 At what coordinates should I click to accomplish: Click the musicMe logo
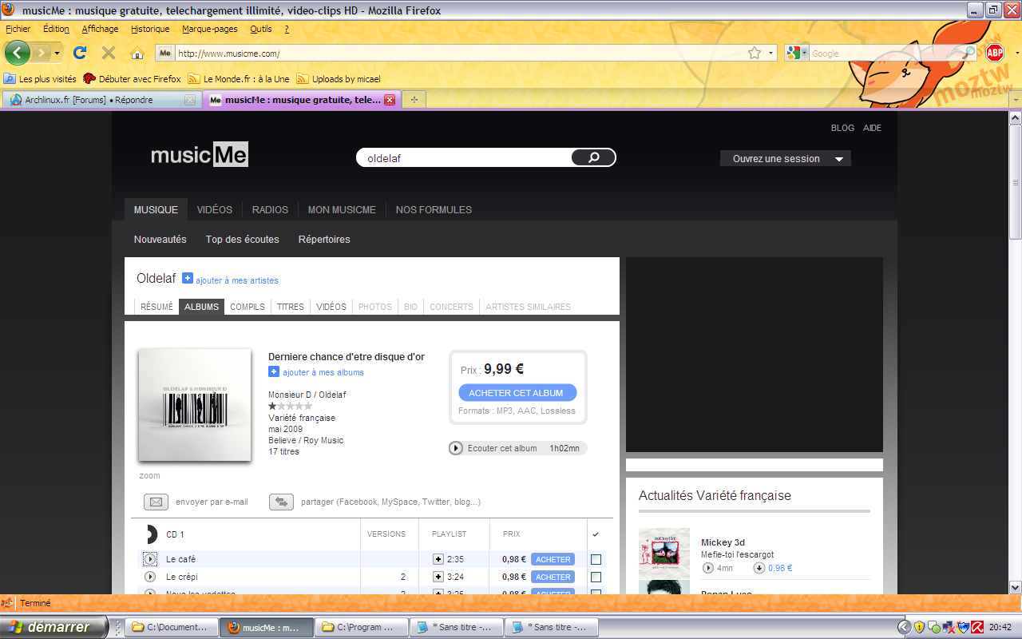click(x=200, y=154)
